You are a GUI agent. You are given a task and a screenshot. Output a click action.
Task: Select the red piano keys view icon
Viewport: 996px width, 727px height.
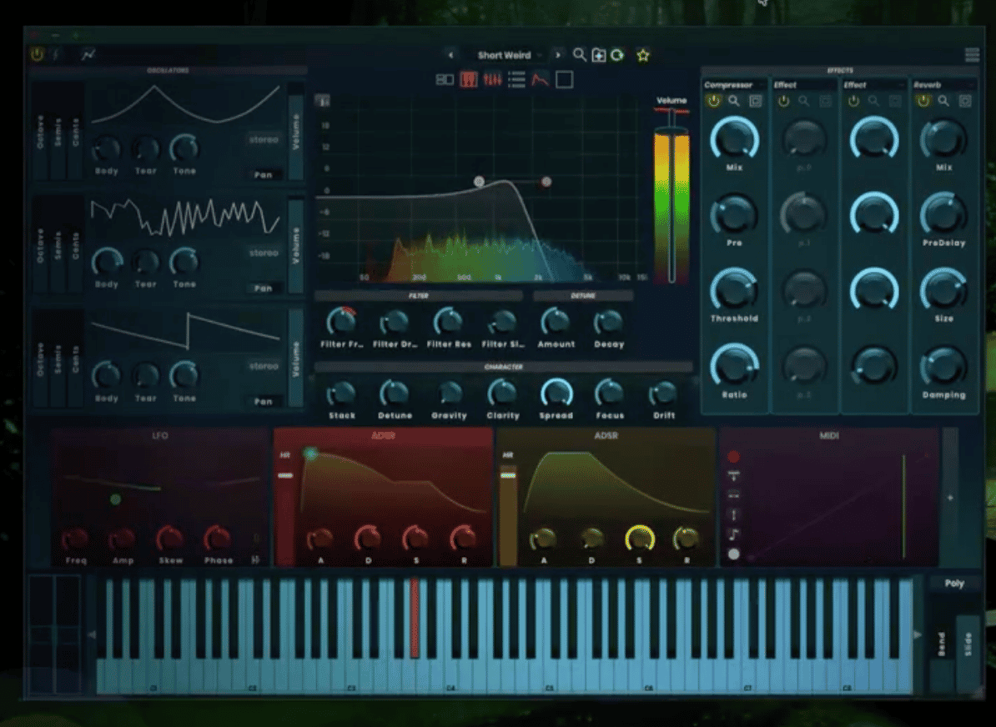pyautogui.click(x=469, y=79)
